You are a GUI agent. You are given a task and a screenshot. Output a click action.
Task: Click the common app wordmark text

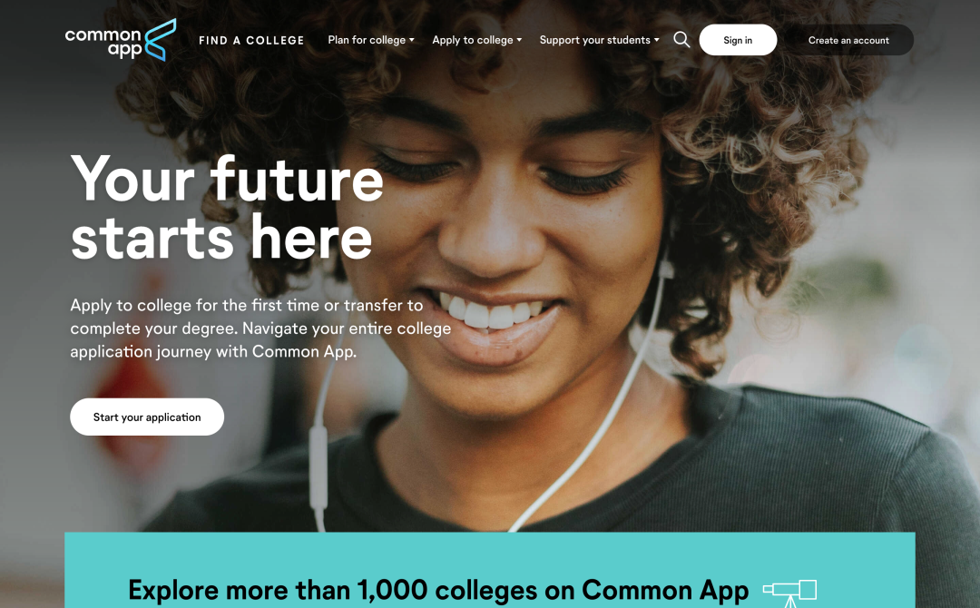point(103,43)
